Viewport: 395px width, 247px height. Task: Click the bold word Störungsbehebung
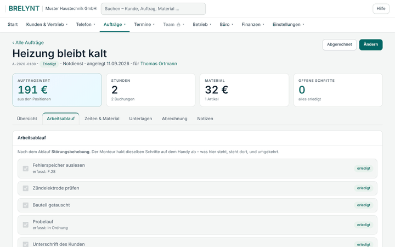point(70,151)
